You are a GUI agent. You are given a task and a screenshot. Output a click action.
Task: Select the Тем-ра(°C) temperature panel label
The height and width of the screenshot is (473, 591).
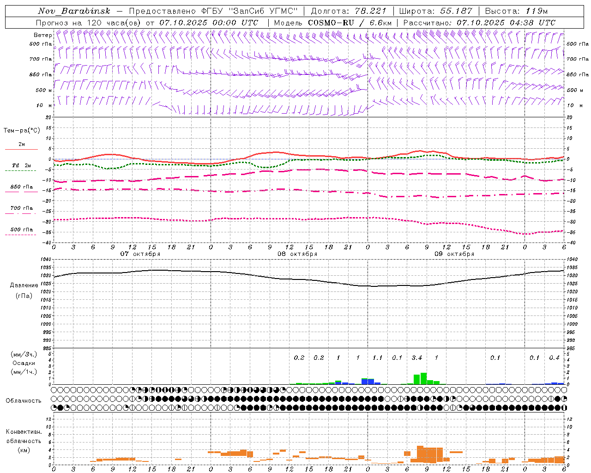pyautogui.click(x=22, y=130)
